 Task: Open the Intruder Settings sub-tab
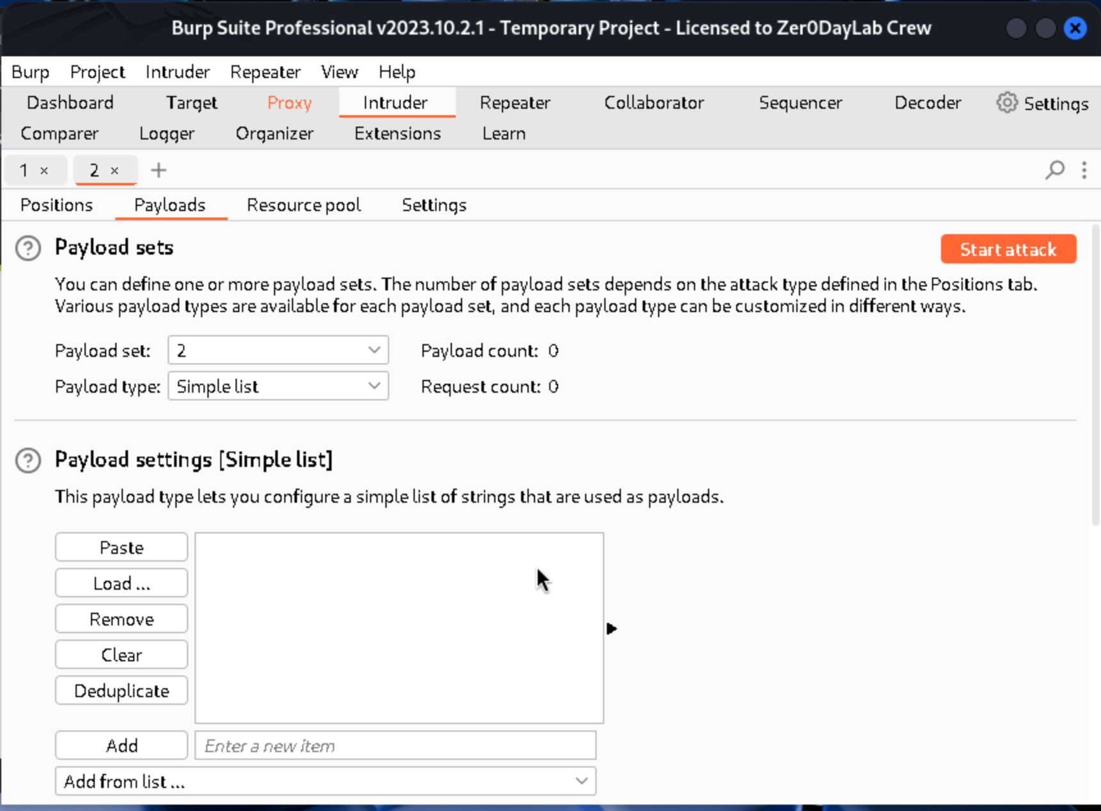coord(434,205)
